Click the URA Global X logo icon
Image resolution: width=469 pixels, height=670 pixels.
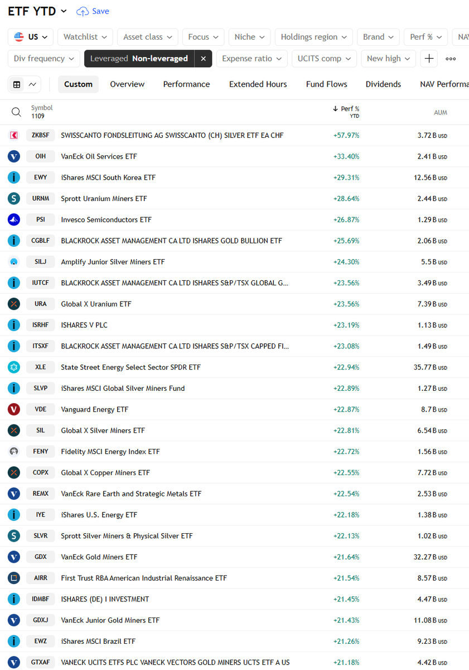coord(14,304)
